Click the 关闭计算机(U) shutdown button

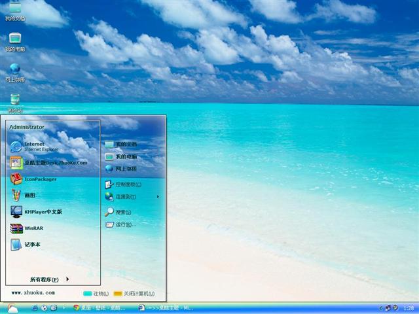(x=136, y=293)
